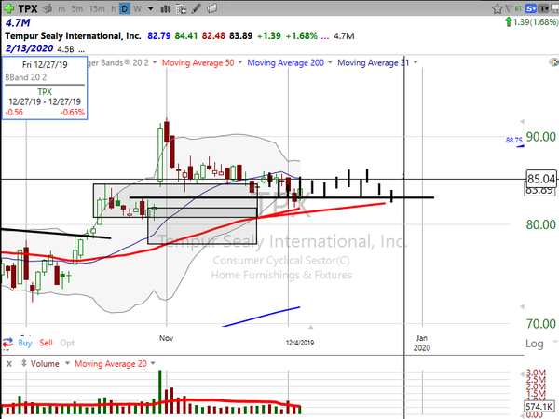Screen dimensions: 559x419
Task: Open Moving Average 200 settings dropdown
Action: tap(330, 62)
